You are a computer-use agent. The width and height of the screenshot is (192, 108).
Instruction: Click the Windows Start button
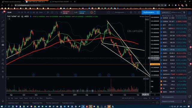click(x=2, y=106)
